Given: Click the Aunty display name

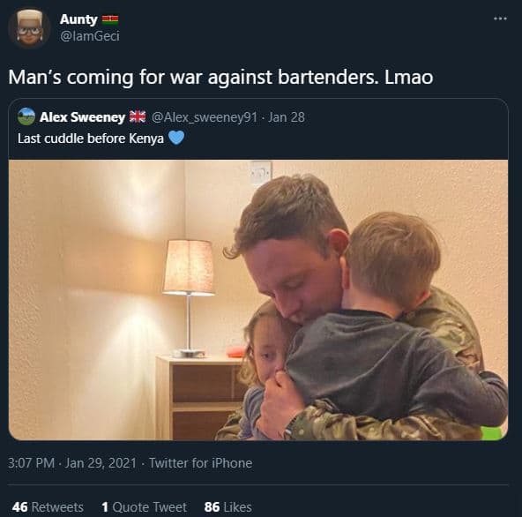Looking at the screenshot, I should click(78, 19).
